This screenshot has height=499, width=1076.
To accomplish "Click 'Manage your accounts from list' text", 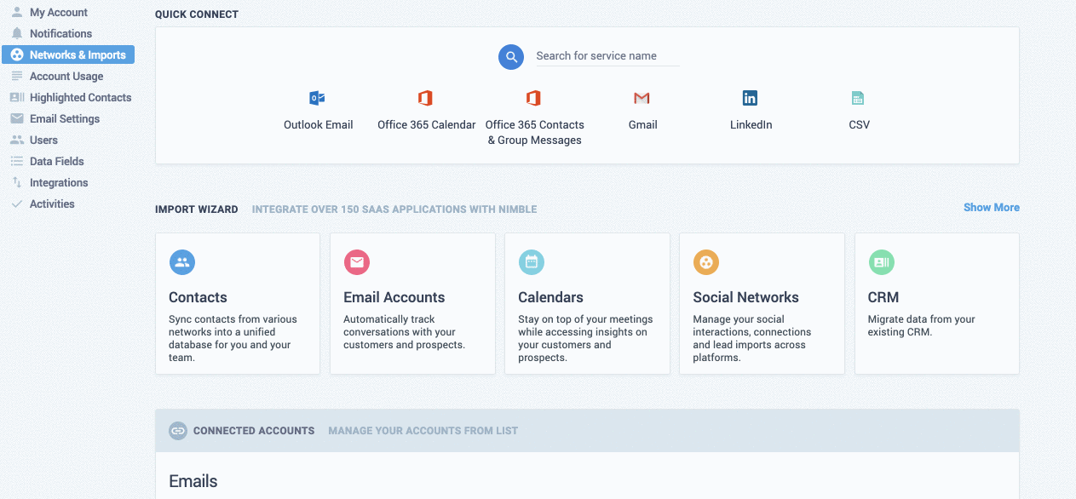I will 423,431.
